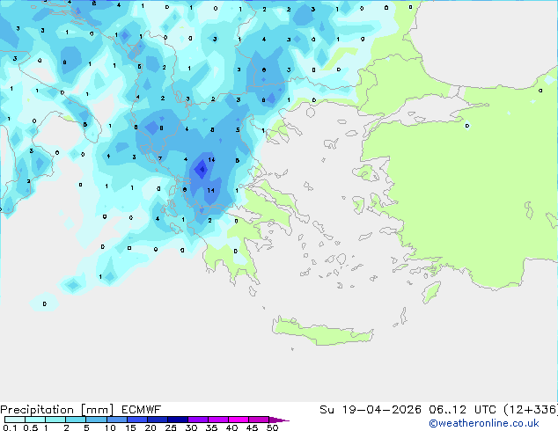Image resolution: width=558 pixels, height=431 pixels.
Task: Click the '0.1' legend scale label
Action: (10, 427)
